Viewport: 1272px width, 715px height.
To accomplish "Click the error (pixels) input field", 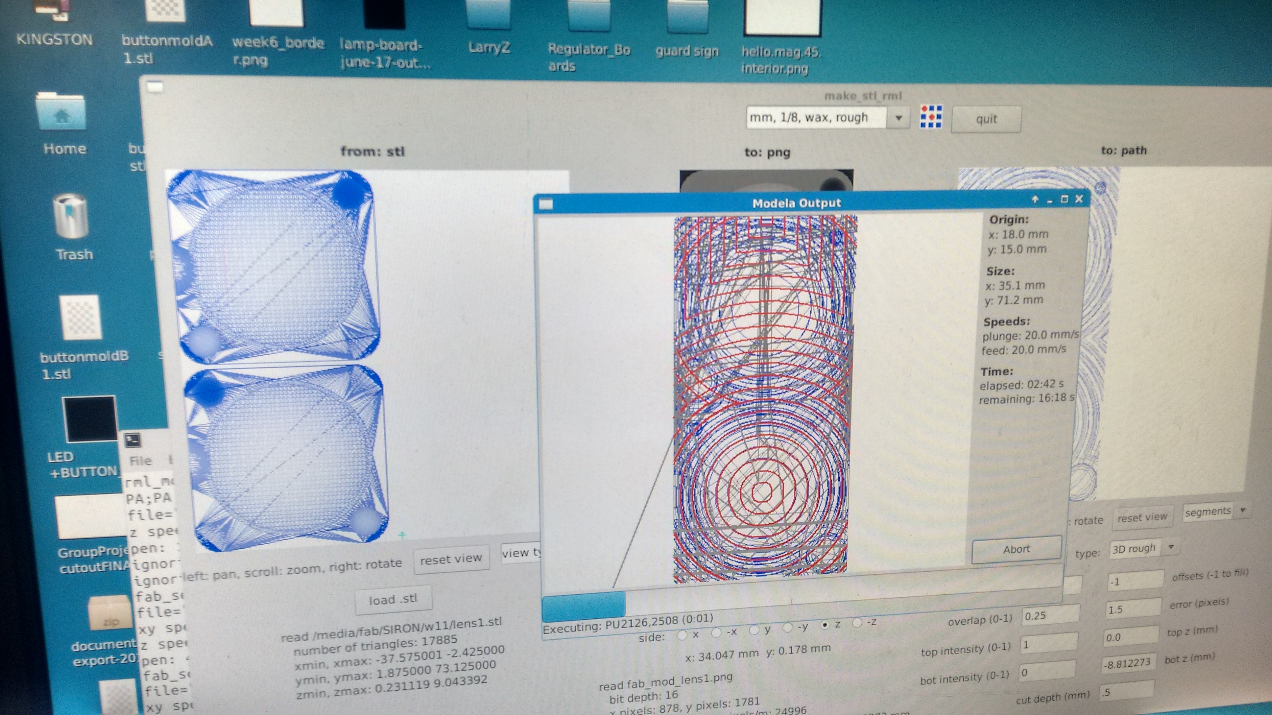I will coord(1134,609).
